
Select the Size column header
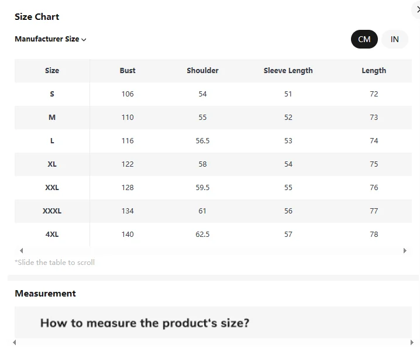click(x=52, y=70)
